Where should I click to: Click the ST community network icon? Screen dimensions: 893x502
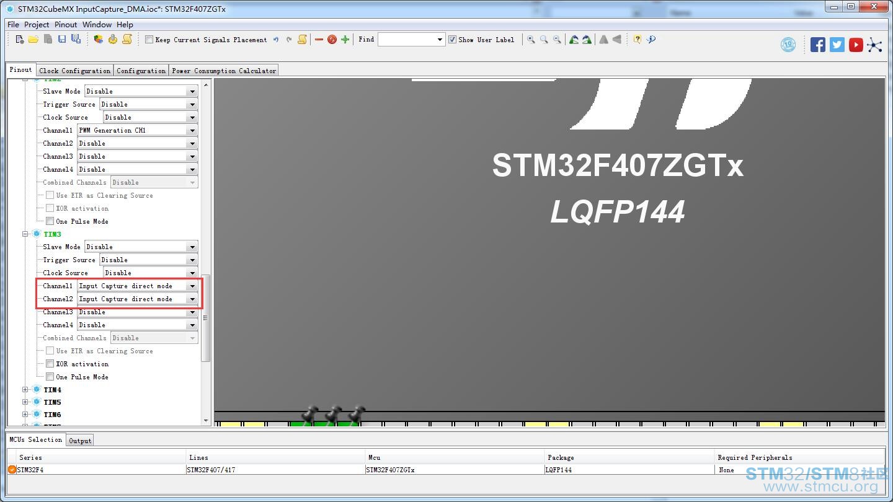click(x=874, y=45)
